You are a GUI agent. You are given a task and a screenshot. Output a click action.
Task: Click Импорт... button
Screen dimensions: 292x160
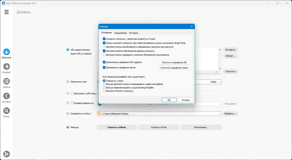coord(231,56)
